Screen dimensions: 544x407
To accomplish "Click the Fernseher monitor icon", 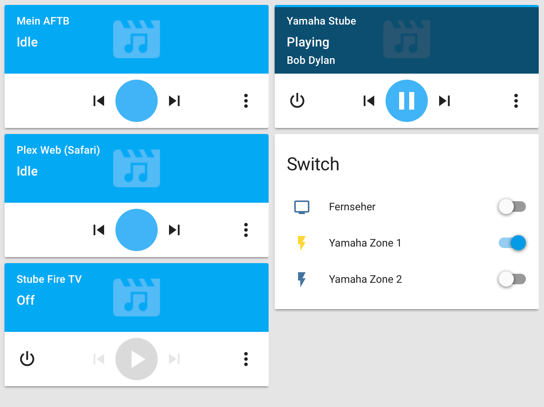I will point(302,207).
